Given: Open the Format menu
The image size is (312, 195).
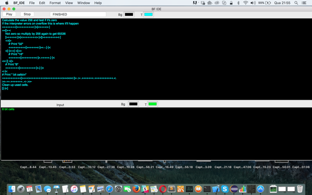Looking at the screenshot, I should point(55,3).
